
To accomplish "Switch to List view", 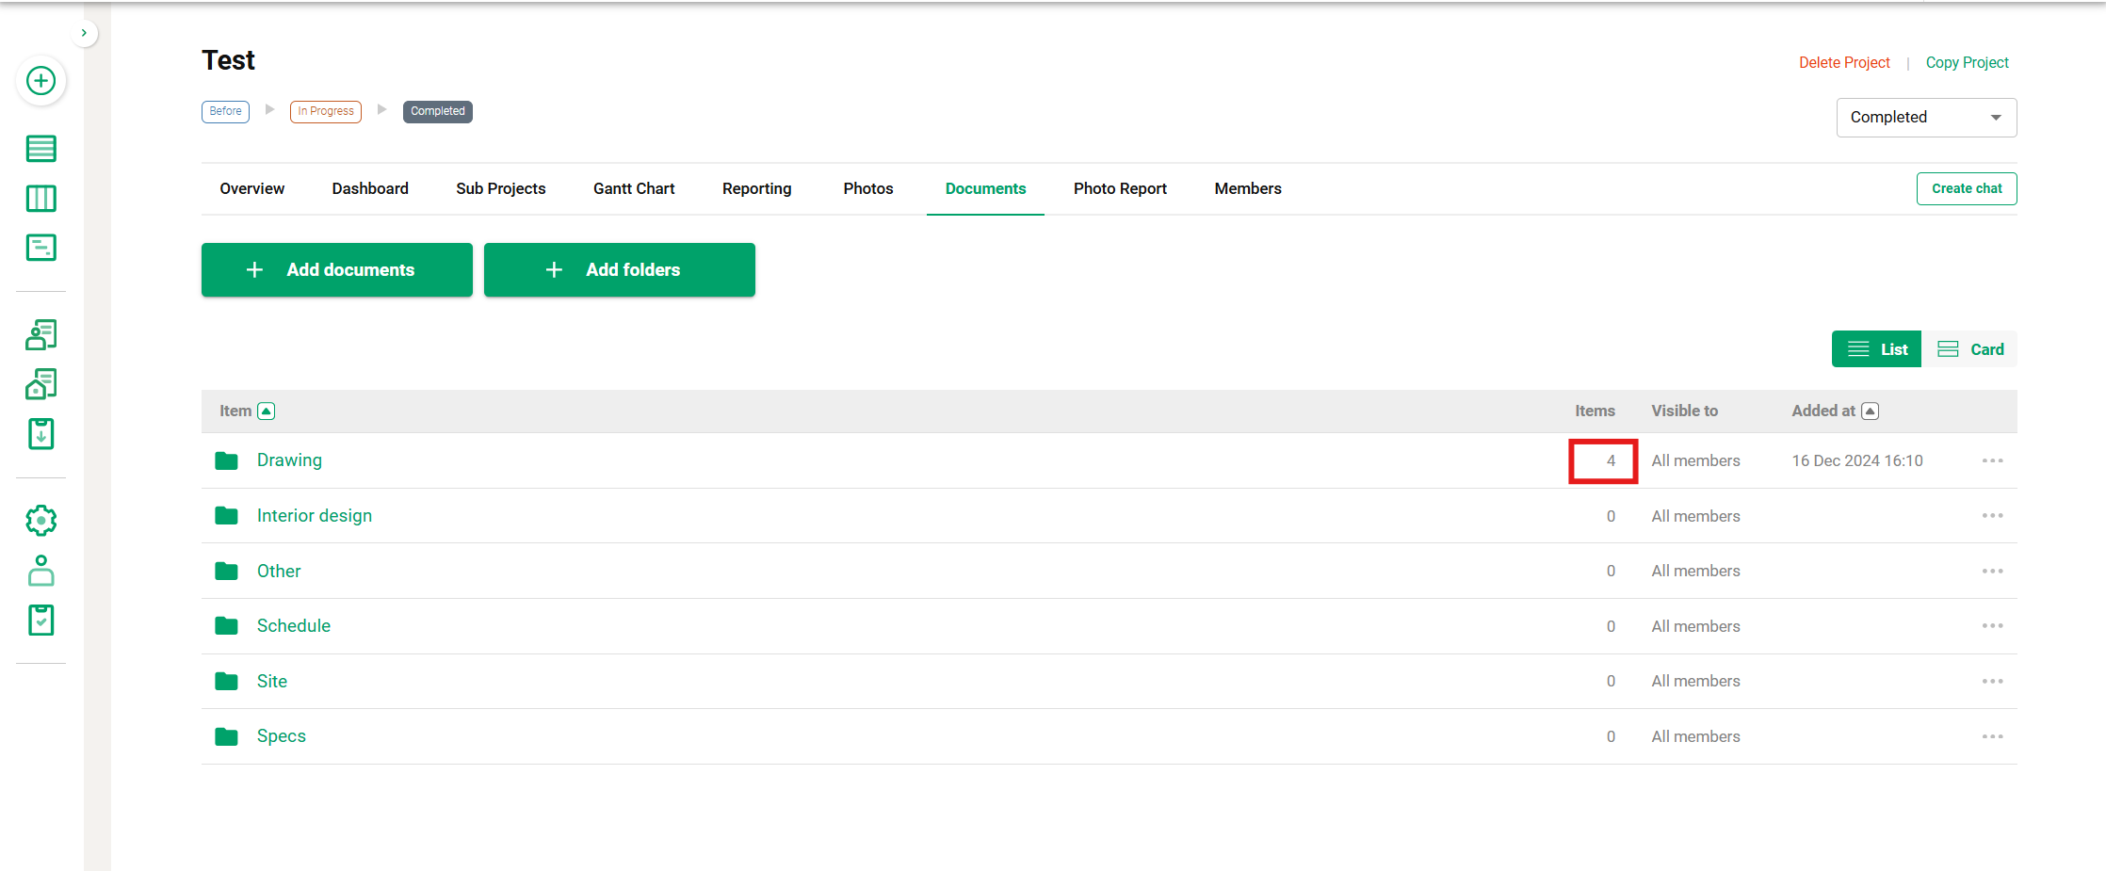I will (x=1876, y=349).
